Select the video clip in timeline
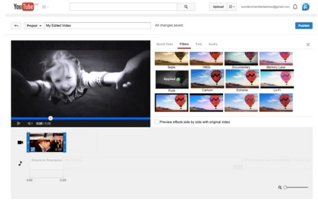318x201 pixels. (x=47, y=142)
